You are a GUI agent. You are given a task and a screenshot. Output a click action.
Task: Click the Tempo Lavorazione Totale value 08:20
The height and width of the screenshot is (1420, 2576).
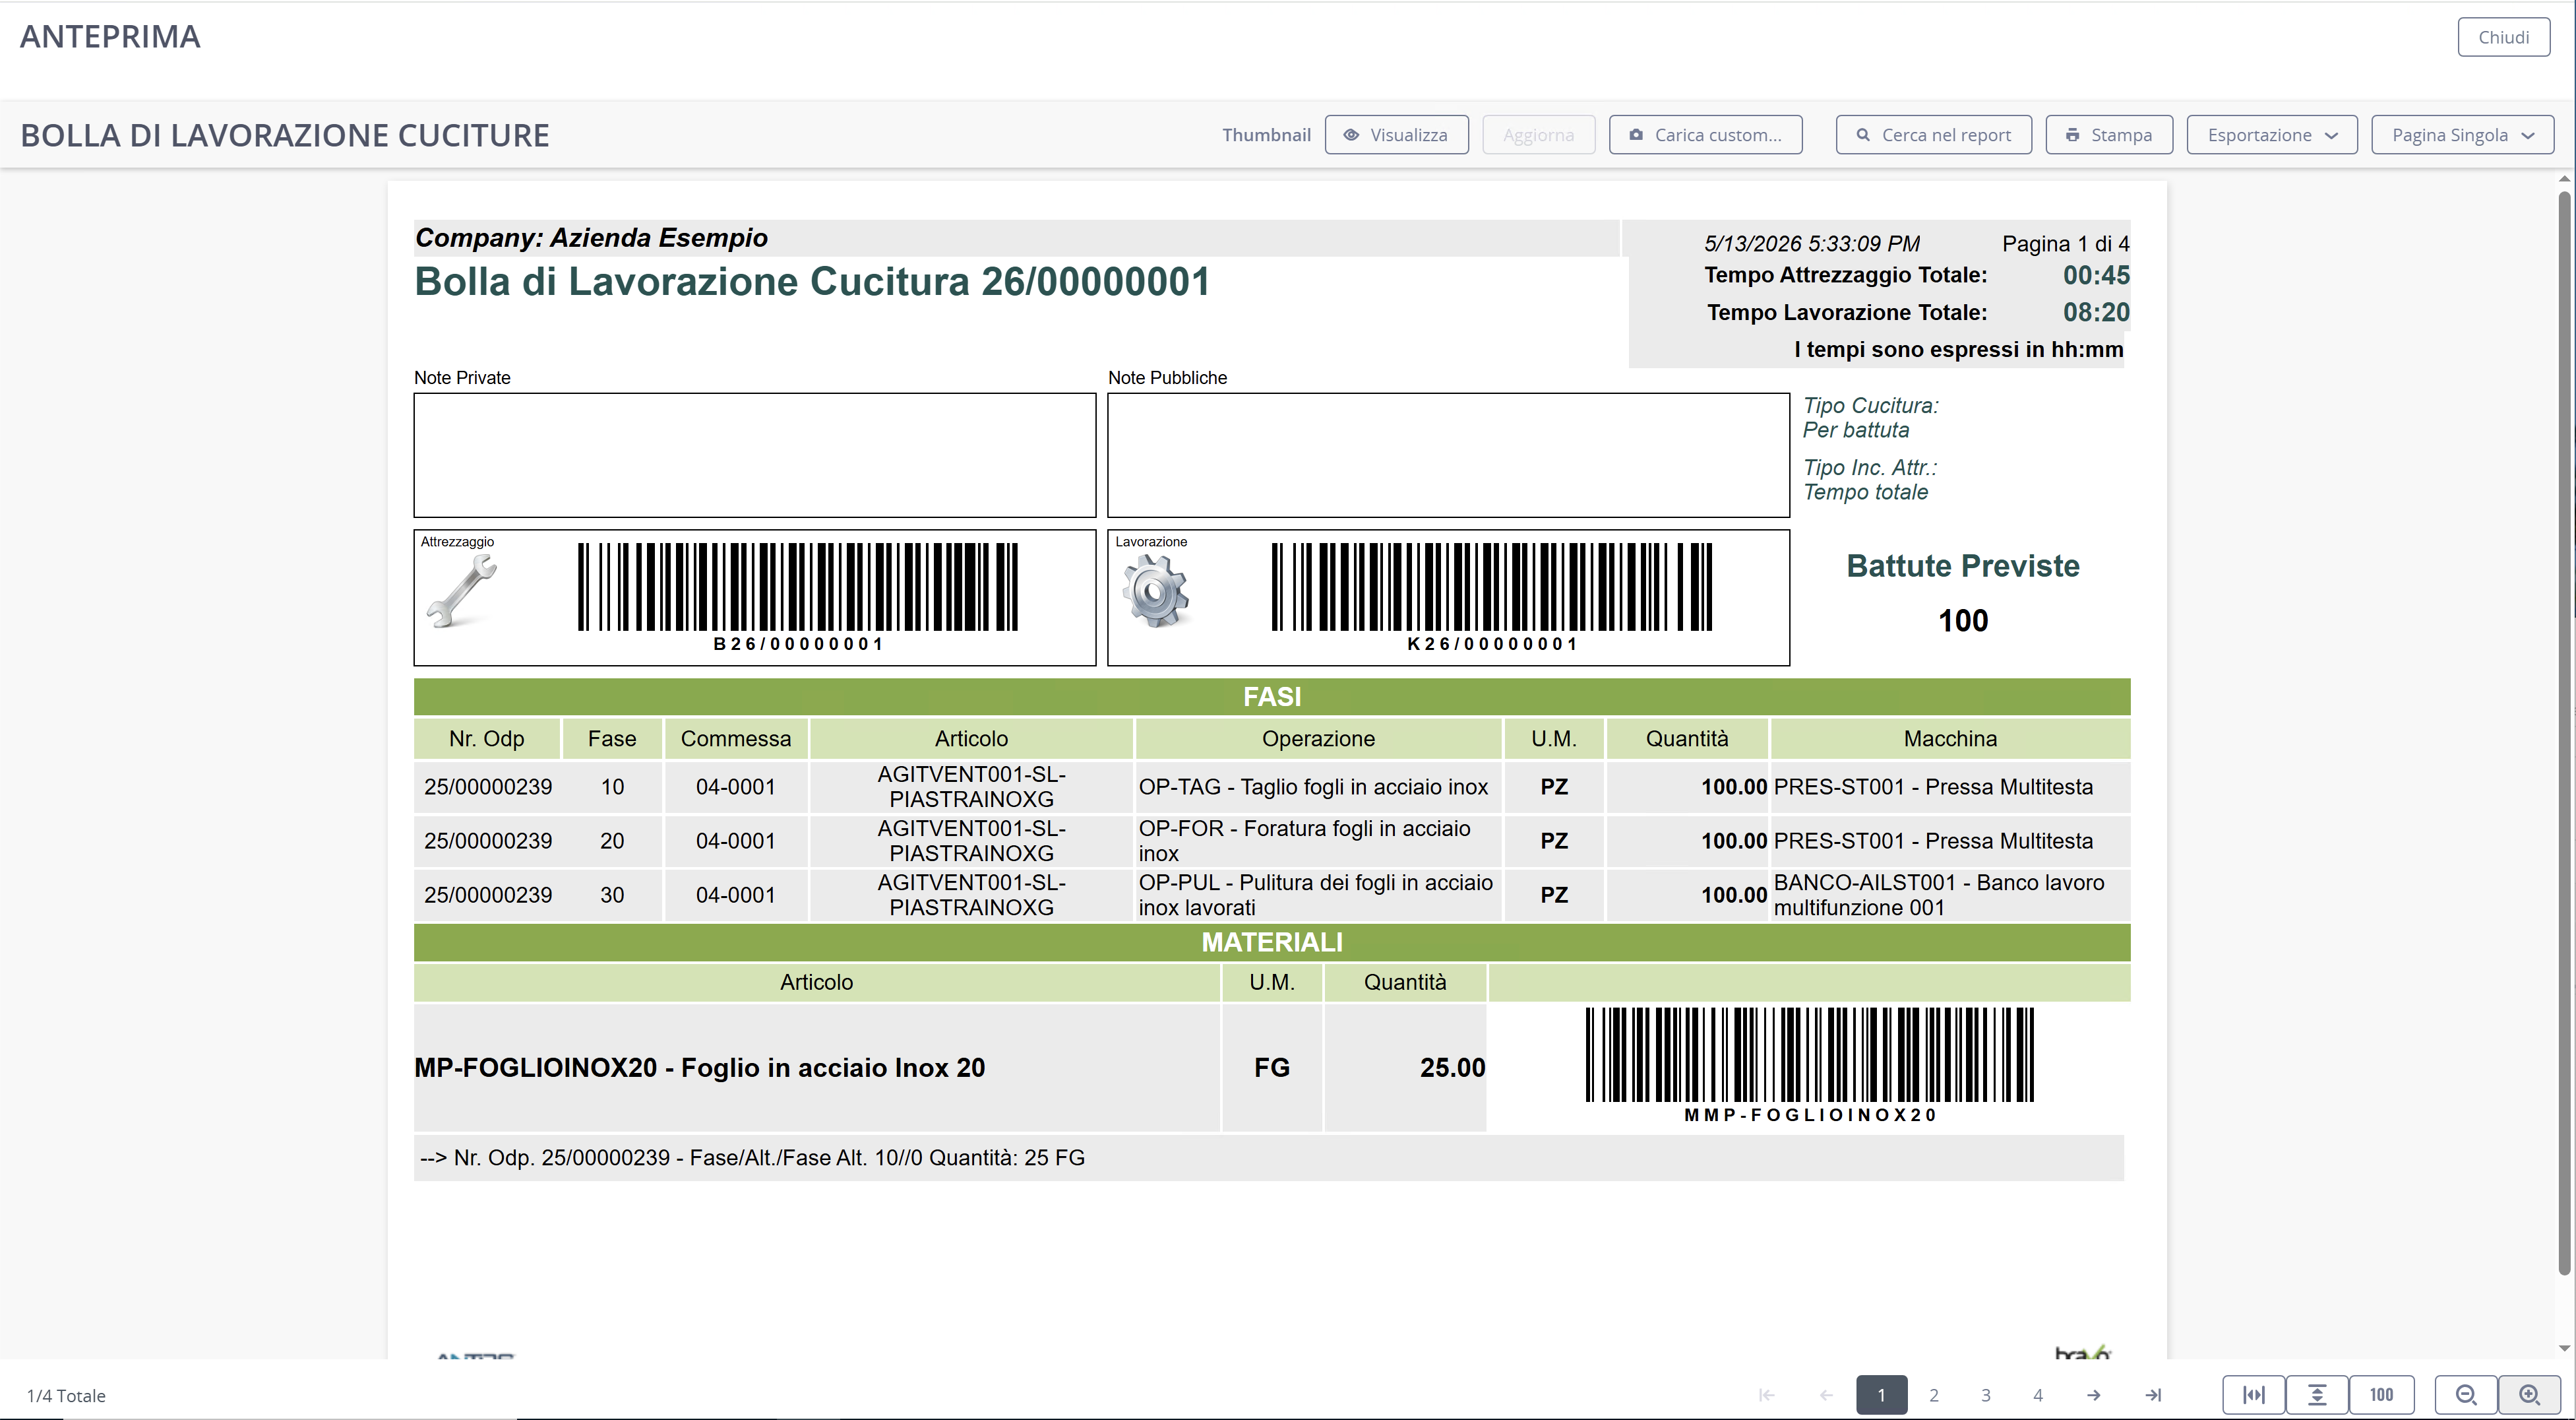click(2096, 312)
